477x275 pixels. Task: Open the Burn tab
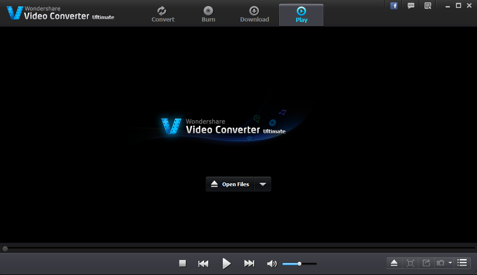click(x=208, y=14)
